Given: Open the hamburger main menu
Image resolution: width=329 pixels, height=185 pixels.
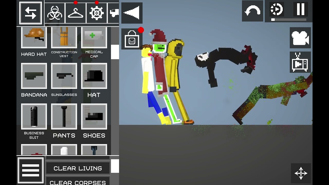Looking at the screenshot, I should pos(31,170).
